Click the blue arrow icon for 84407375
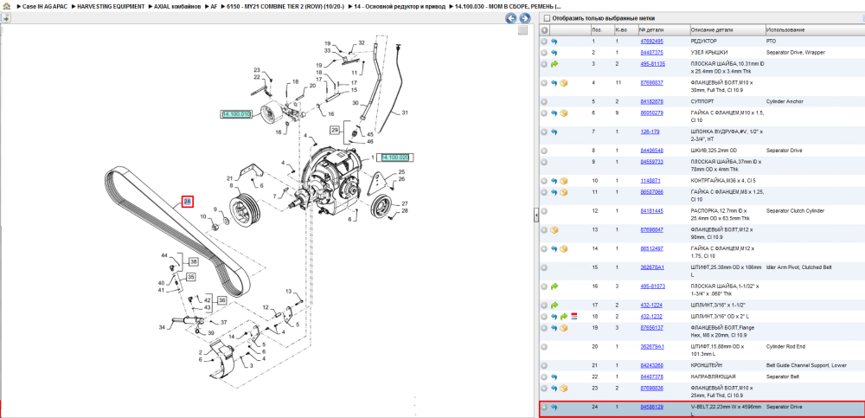The image size is (865, 418). pos(554,53)
